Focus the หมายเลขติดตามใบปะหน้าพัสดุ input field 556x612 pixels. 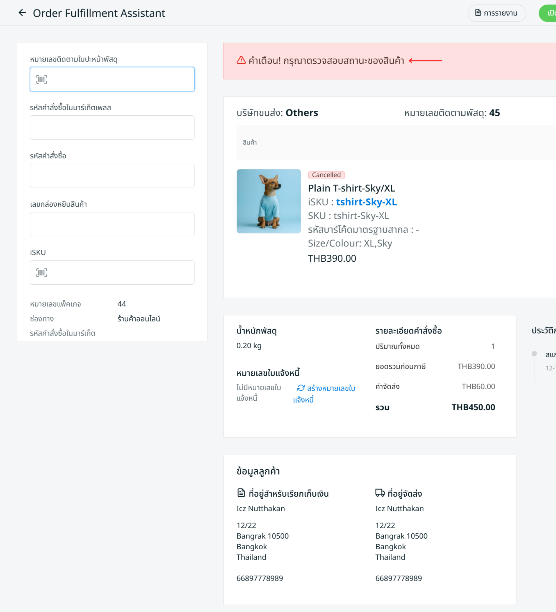click(x=118, y=79)
